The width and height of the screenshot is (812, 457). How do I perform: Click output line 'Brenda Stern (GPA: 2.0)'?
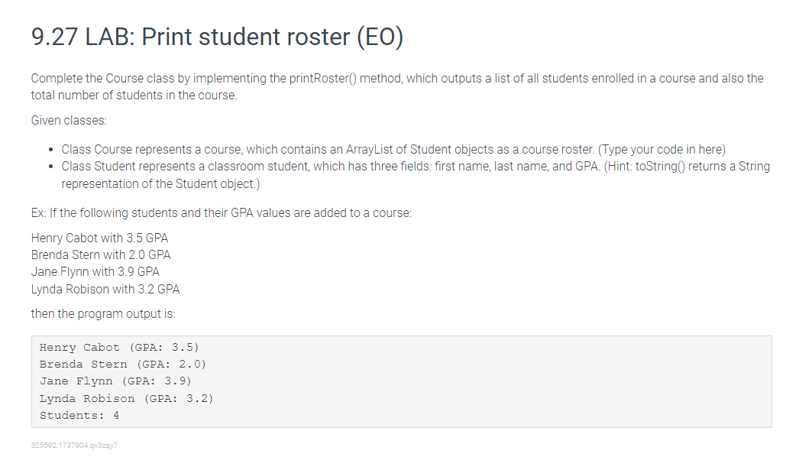pyautogui.click(x=123, y=365)
